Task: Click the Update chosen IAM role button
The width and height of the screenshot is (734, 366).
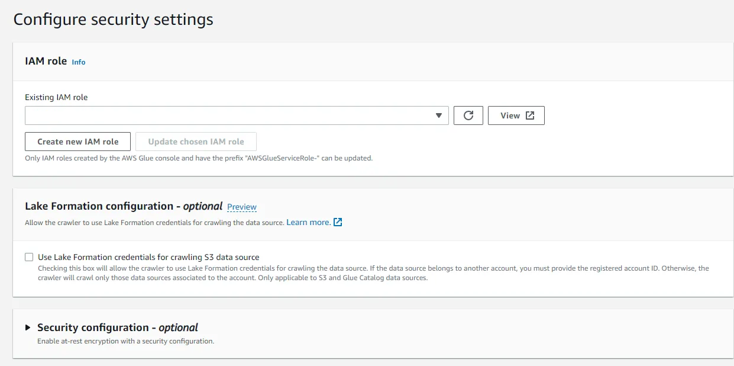Action: (x=196, y=142)
